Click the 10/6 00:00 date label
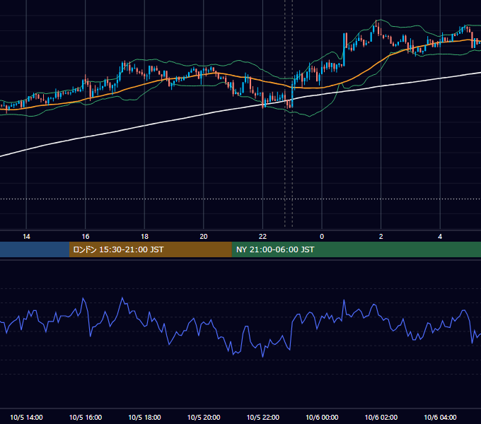481x424 pixels. [x=322, y=417]
